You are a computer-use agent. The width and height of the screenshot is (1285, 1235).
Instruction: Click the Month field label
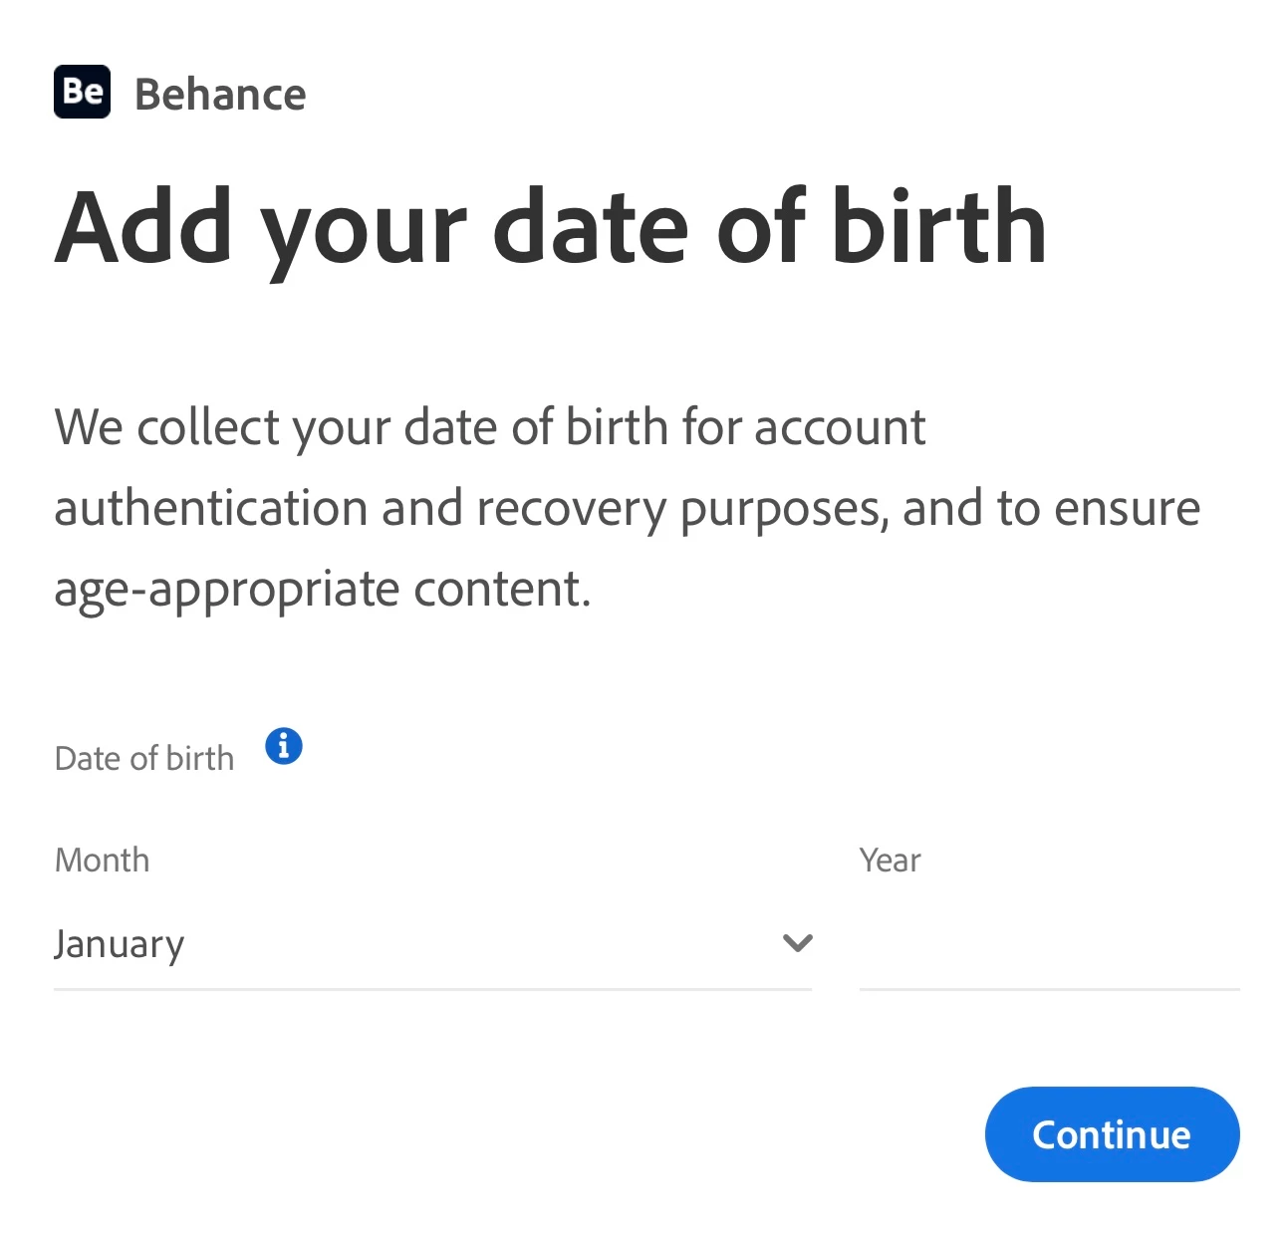point(102,860)
